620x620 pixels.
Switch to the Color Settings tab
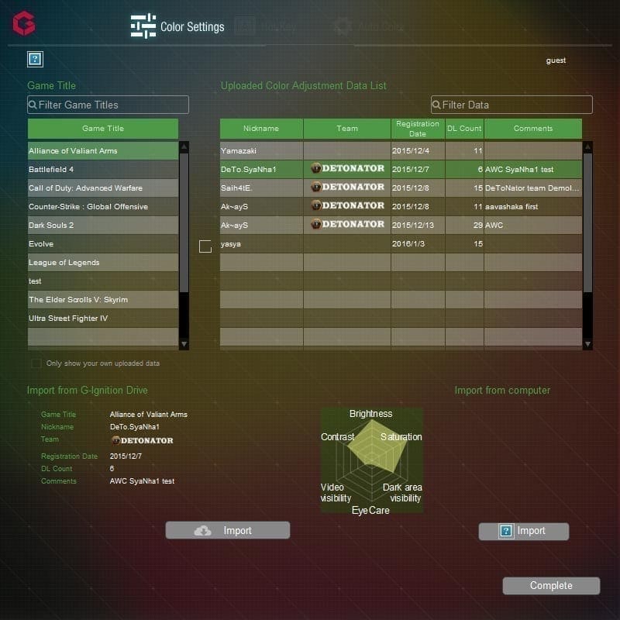tap(191, 27)
